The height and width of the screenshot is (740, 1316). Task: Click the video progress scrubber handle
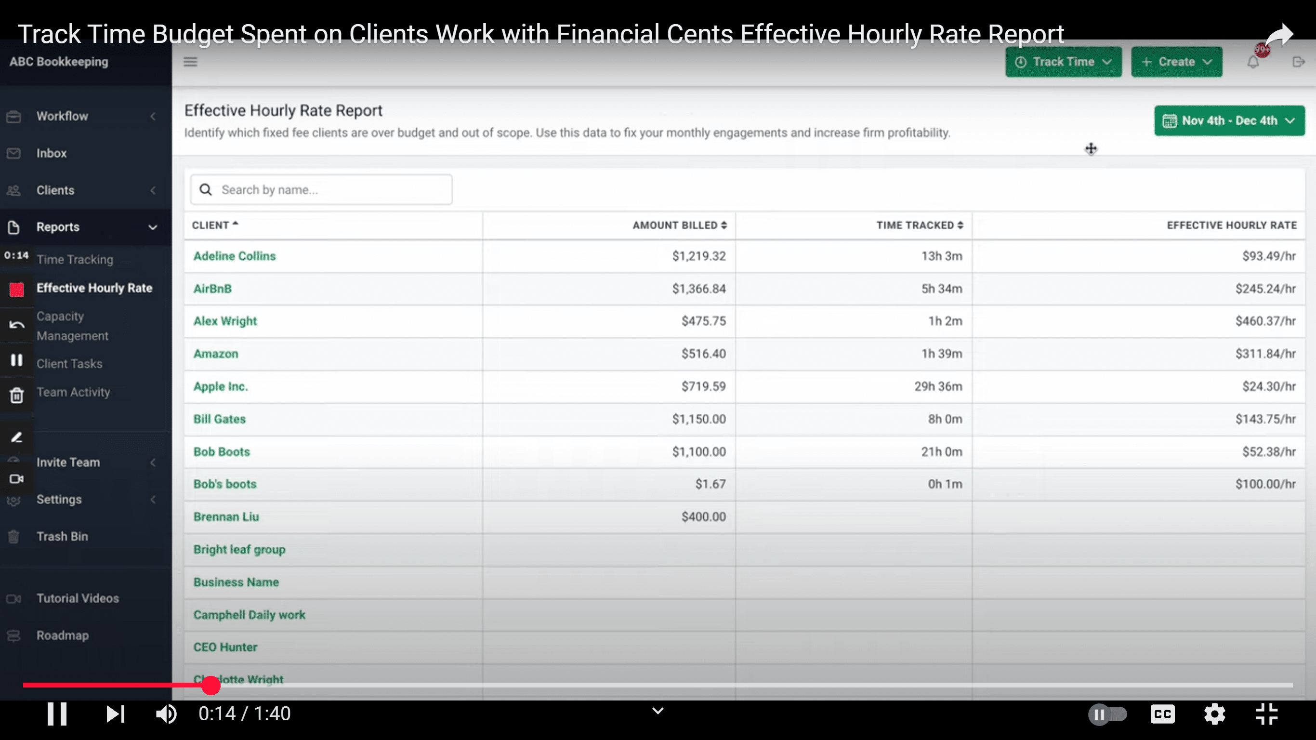coord(210,685)
